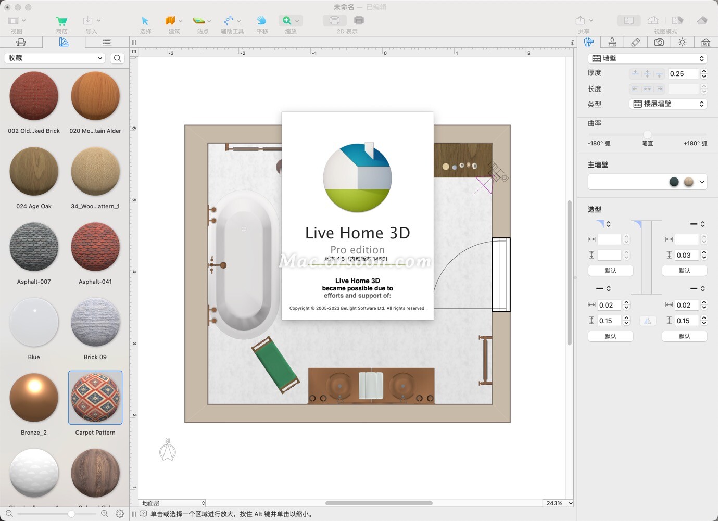Screen dimensions: 718x521
Task: Click the library search magnifier icon
Action: click(x=118, y=58)
